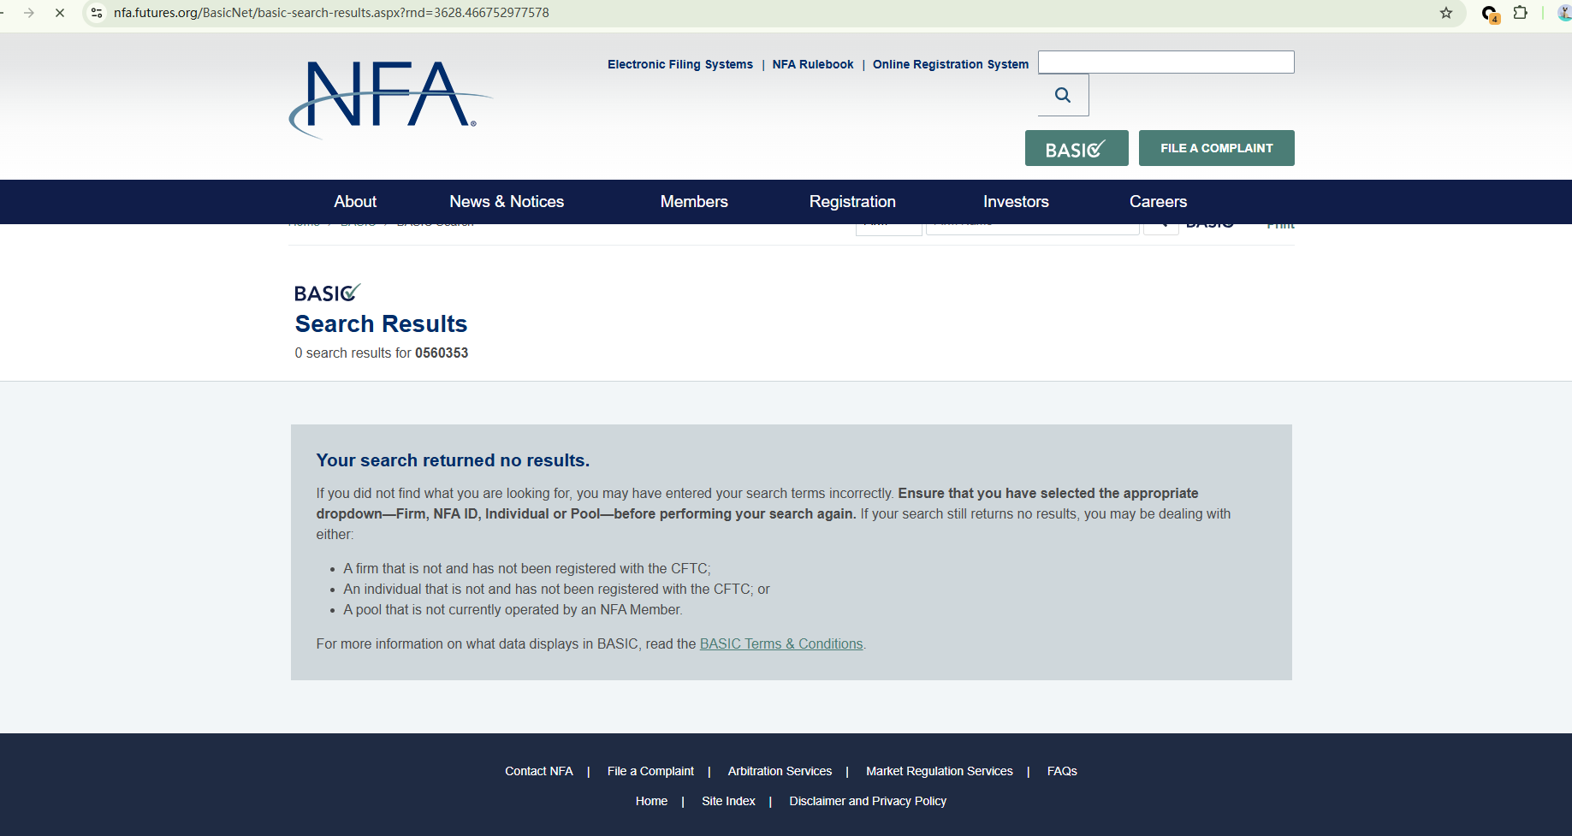The height and width of the screenshot is (836, 1572).
Task: Open the Careers menu
Action: click(1158, 202)
